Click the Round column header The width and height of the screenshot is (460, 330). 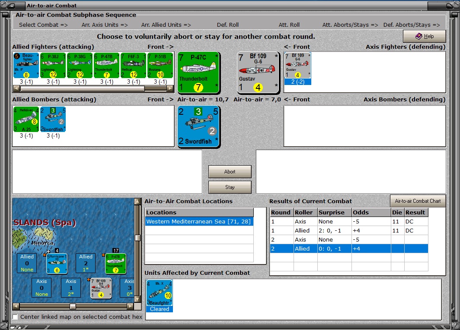(282, 212)
